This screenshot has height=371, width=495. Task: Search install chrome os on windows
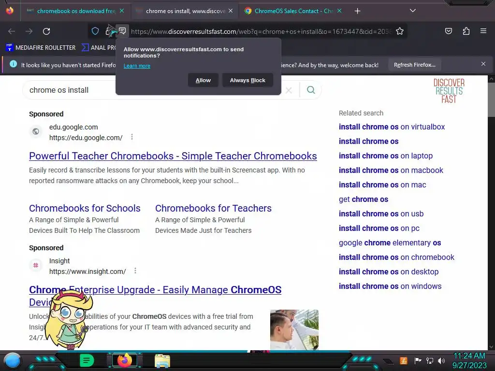[x=390, y=286]
